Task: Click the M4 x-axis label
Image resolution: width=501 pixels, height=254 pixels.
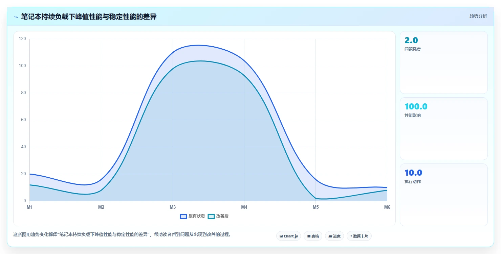Action: click(244, 207)
